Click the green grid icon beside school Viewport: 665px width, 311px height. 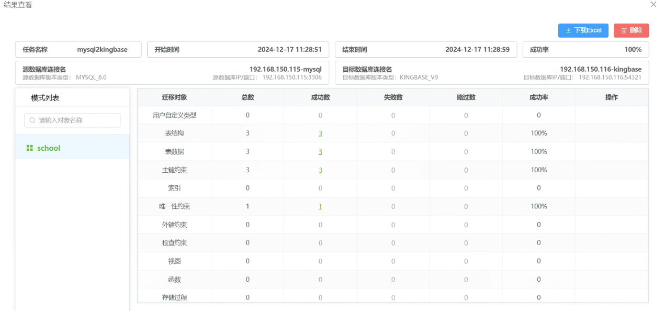coord(30,148)
